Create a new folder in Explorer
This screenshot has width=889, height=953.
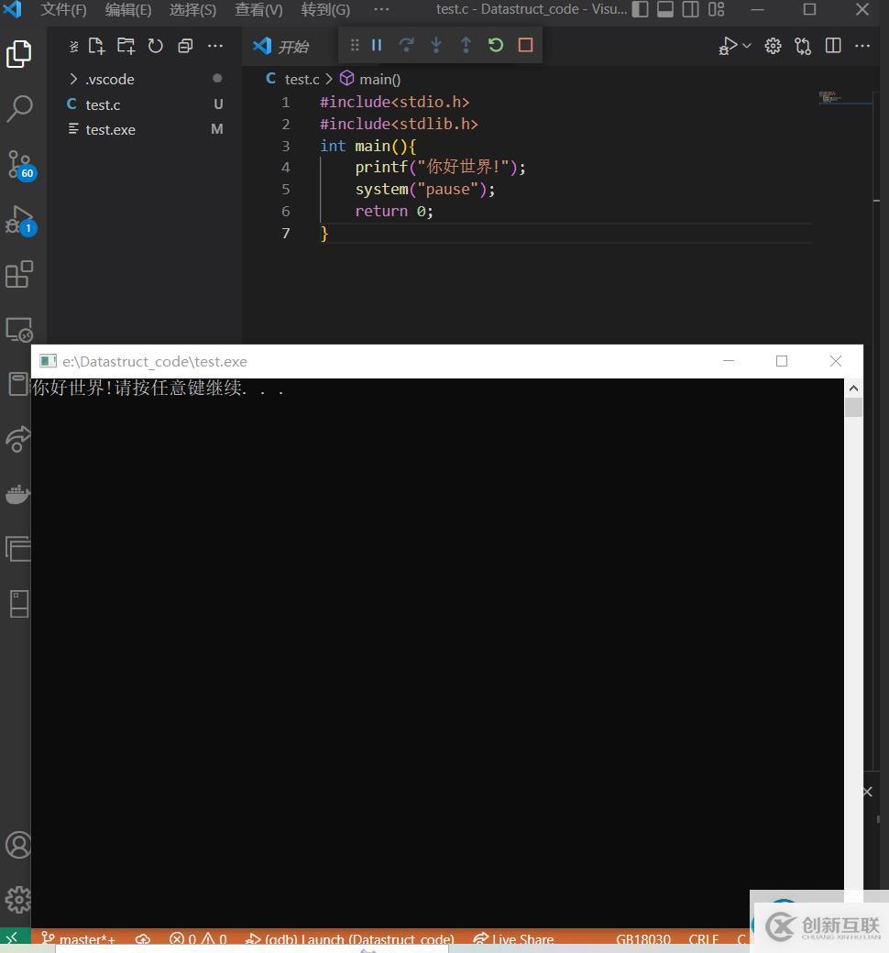coord(126,46)
